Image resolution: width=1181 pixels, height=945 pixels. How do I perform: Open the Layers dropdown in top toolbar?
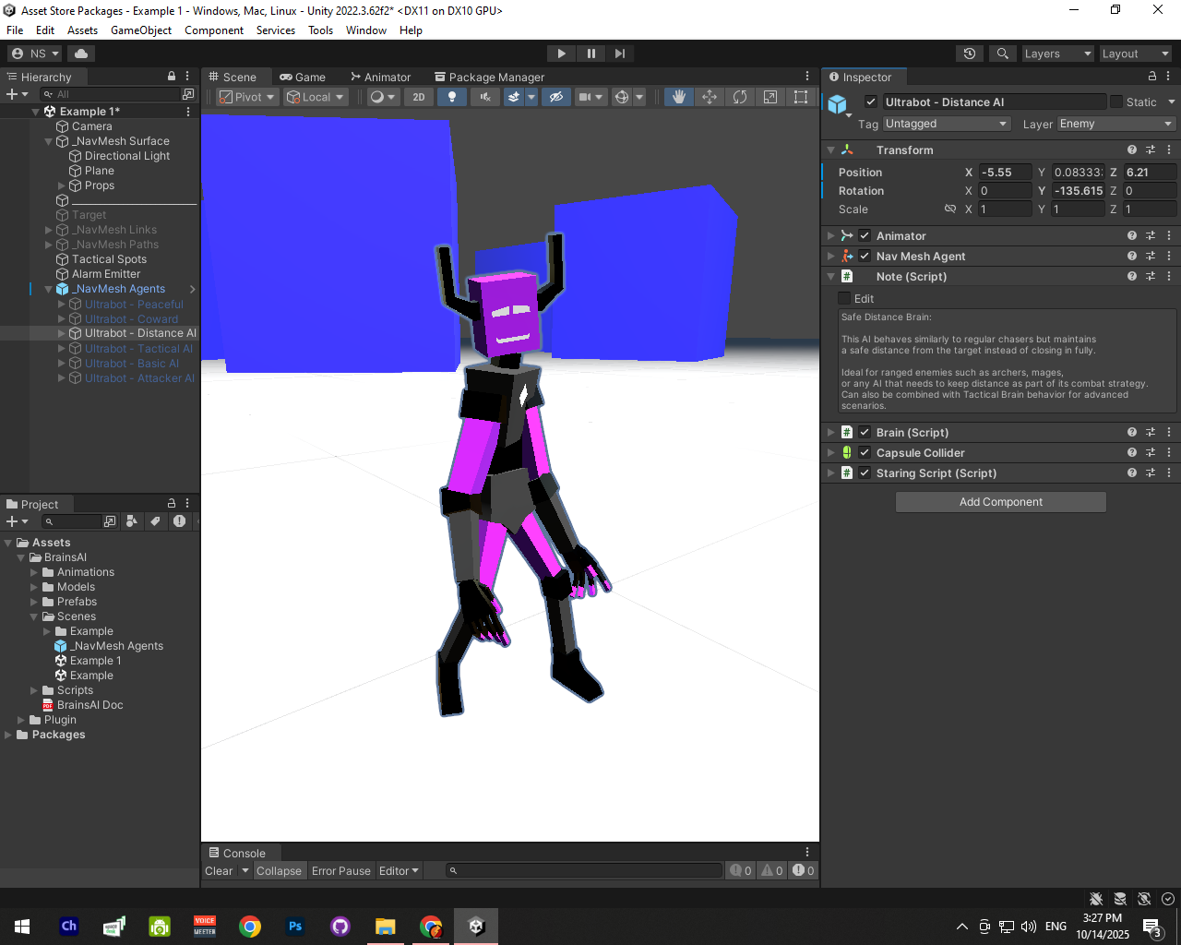[x=1057, y=54]
